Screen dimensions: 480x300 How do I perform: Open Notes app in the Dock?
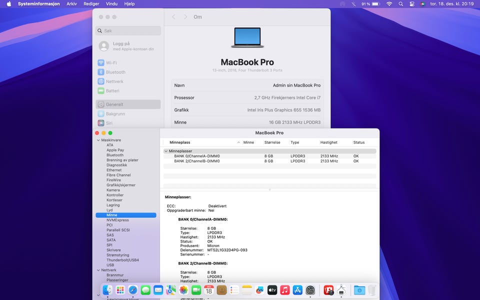click(x=246, y=289)
